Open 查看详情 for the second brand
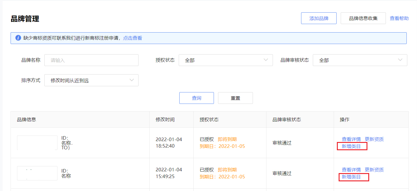The height and width of the screenshot is (191, 417). tap(351, 170)
